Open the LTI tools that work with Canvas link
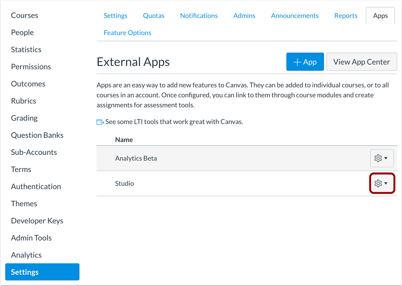This screenshot has width=402, height=286. 173,121
